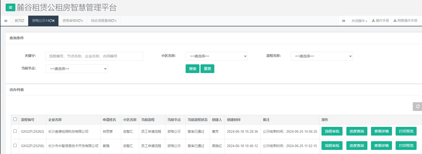Open the 关闭操作 menu

(x=359, y=21)
